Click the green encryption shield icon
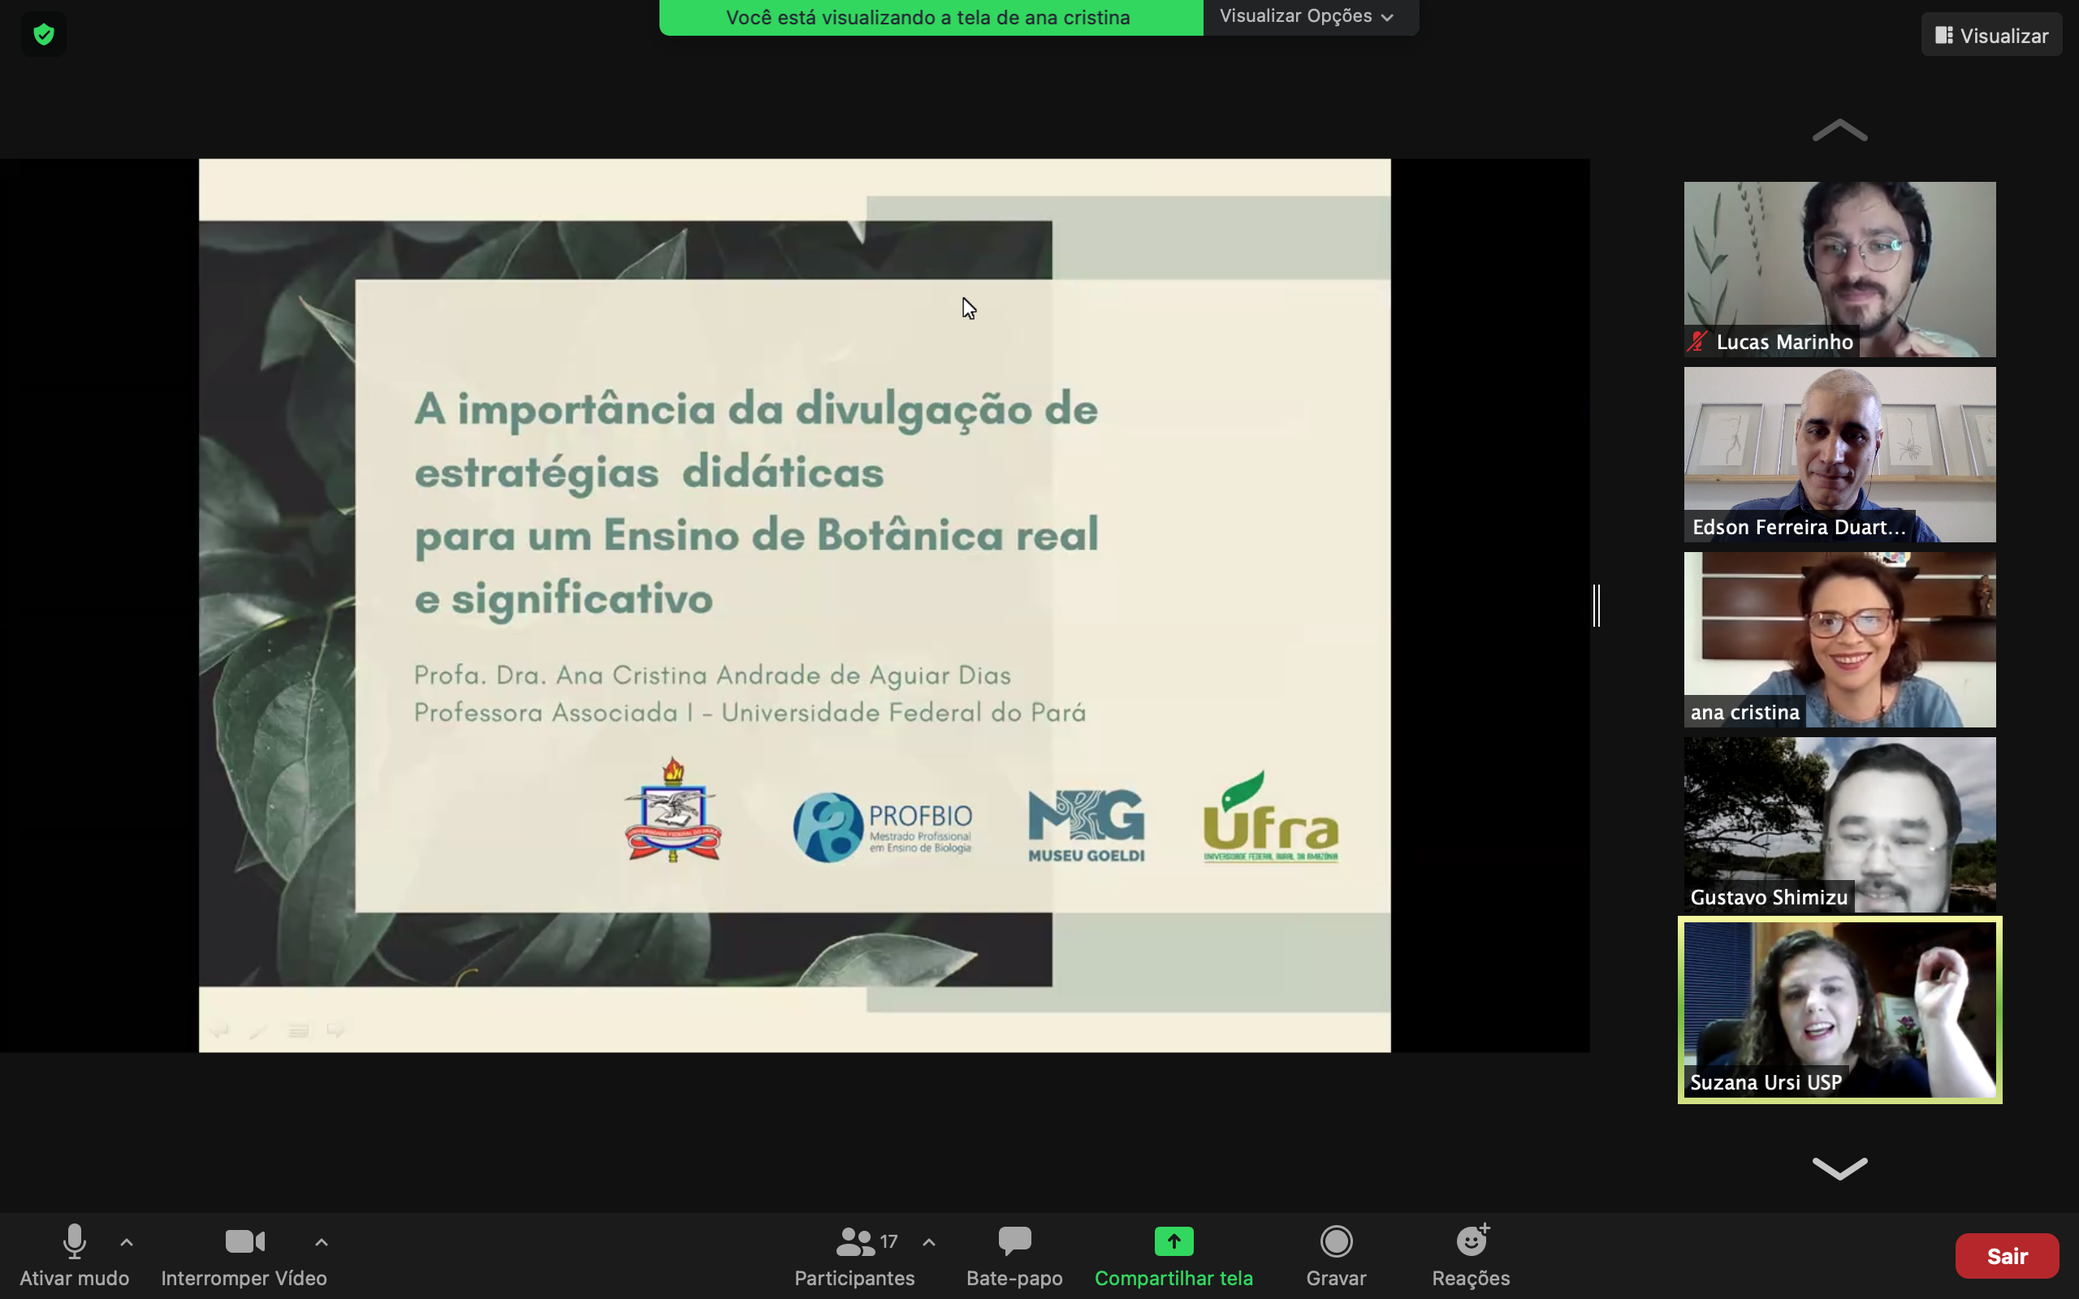 pyautogui.click(x=44, y=34)
